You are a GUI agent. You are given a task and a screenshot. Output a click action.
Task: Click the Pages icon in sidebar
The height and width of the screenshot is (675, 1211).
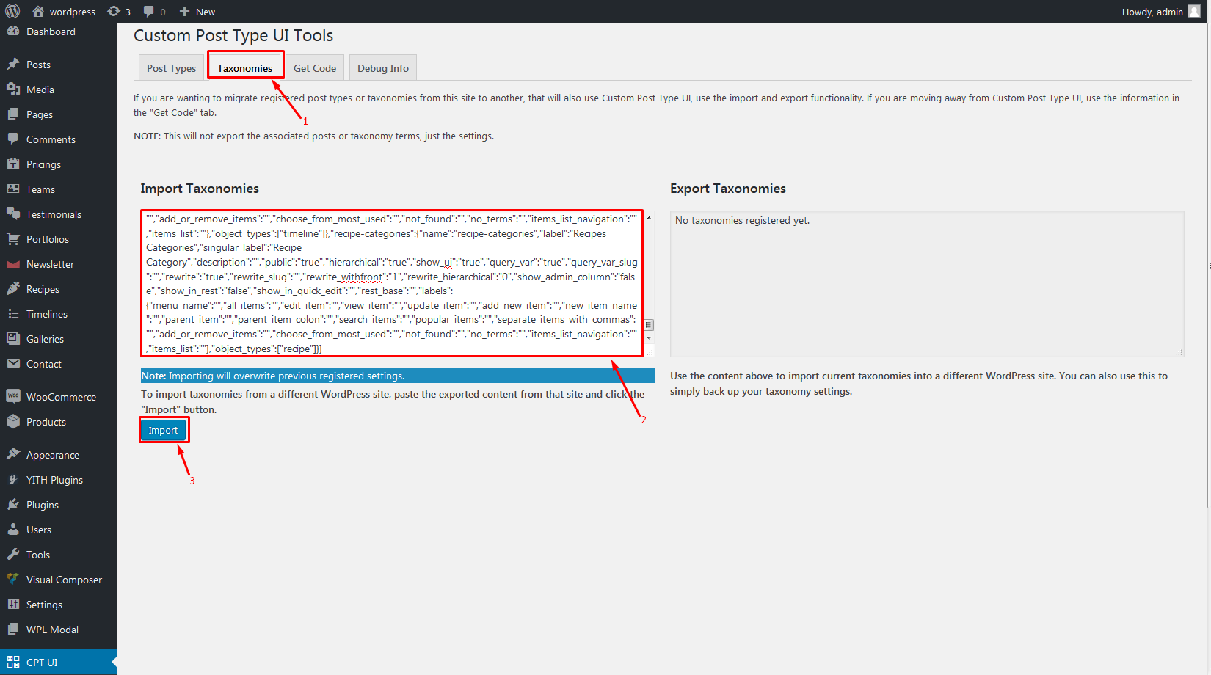point(13,114)
